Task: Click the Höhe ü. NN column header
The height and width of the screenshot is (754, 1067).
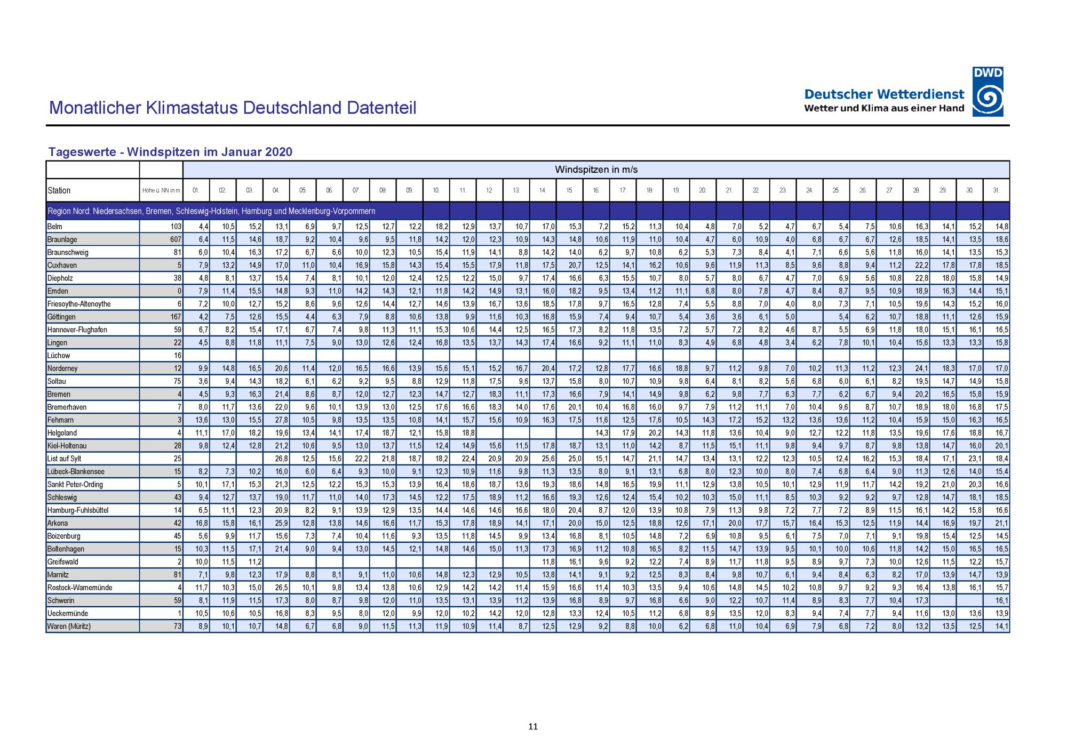Action: 161,190
